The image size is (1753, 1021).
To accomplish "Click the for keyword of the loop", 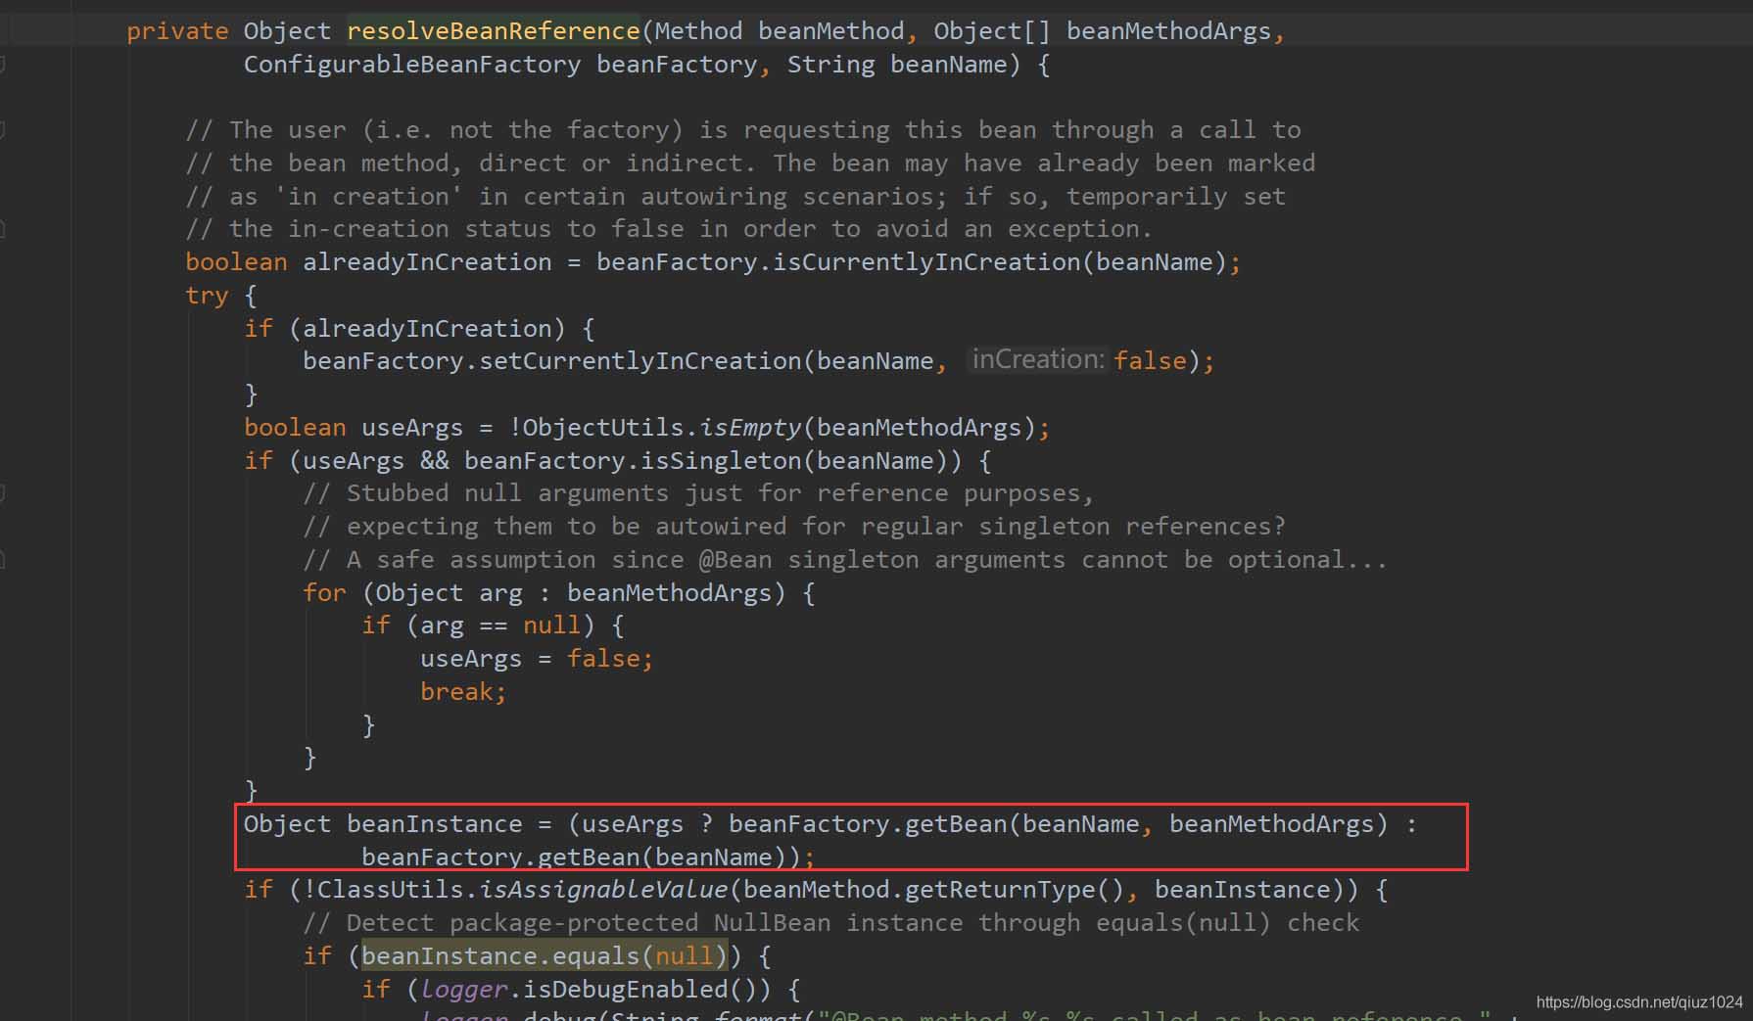I will [x=324, y=593].
